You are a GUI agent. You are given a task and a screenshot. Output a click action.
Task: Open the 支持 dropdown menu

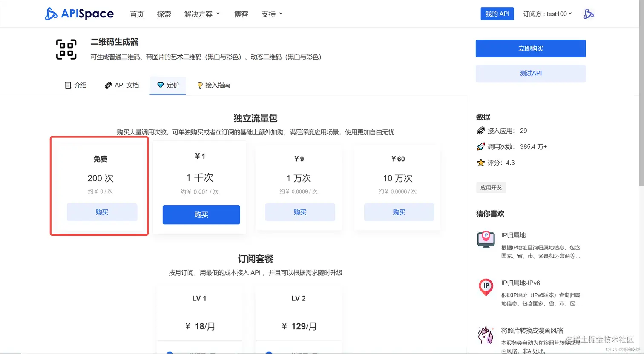click(x=272, y=13)
